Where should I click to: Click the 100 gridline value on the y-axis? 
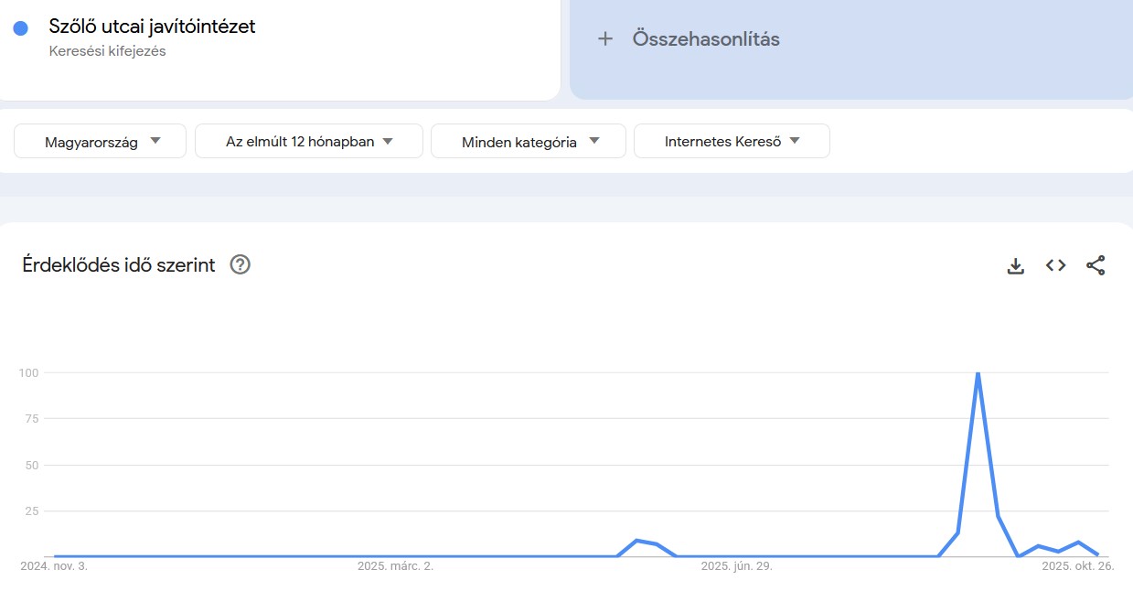point(28,372)
